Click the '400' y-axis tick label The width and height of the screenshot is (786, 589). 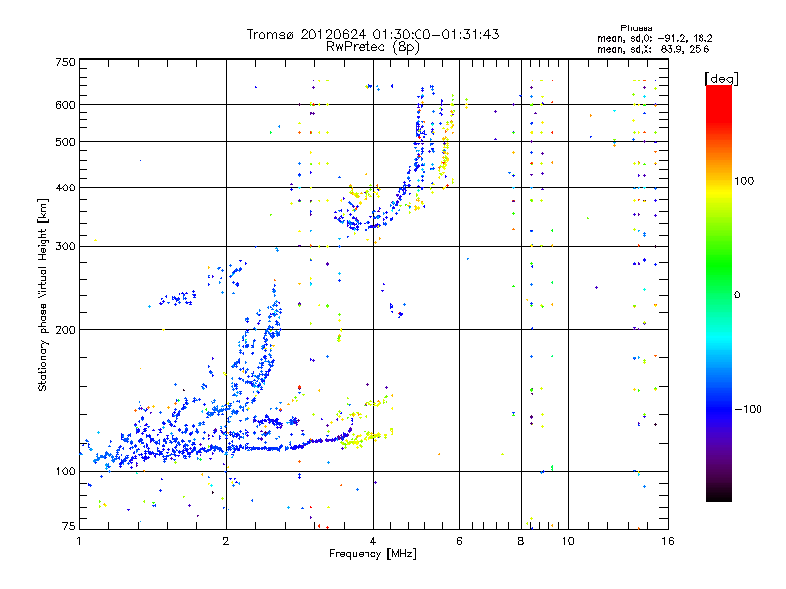(65, 188)
